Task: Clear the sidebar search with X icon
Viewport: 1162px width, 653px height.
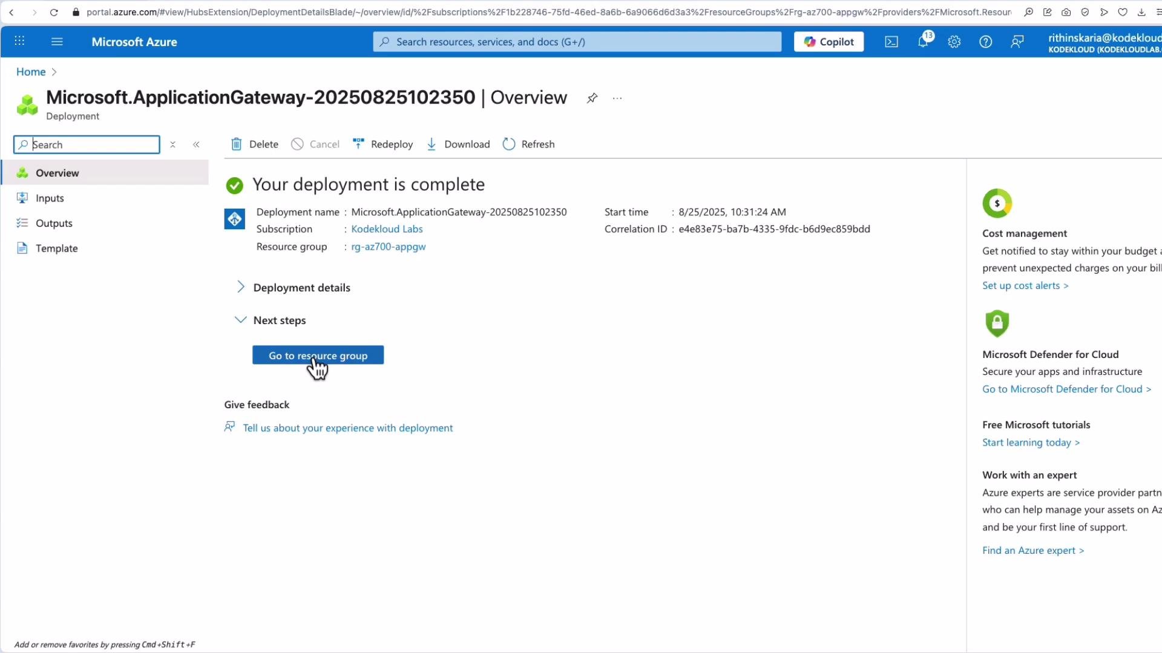Action: coord(172,145)
